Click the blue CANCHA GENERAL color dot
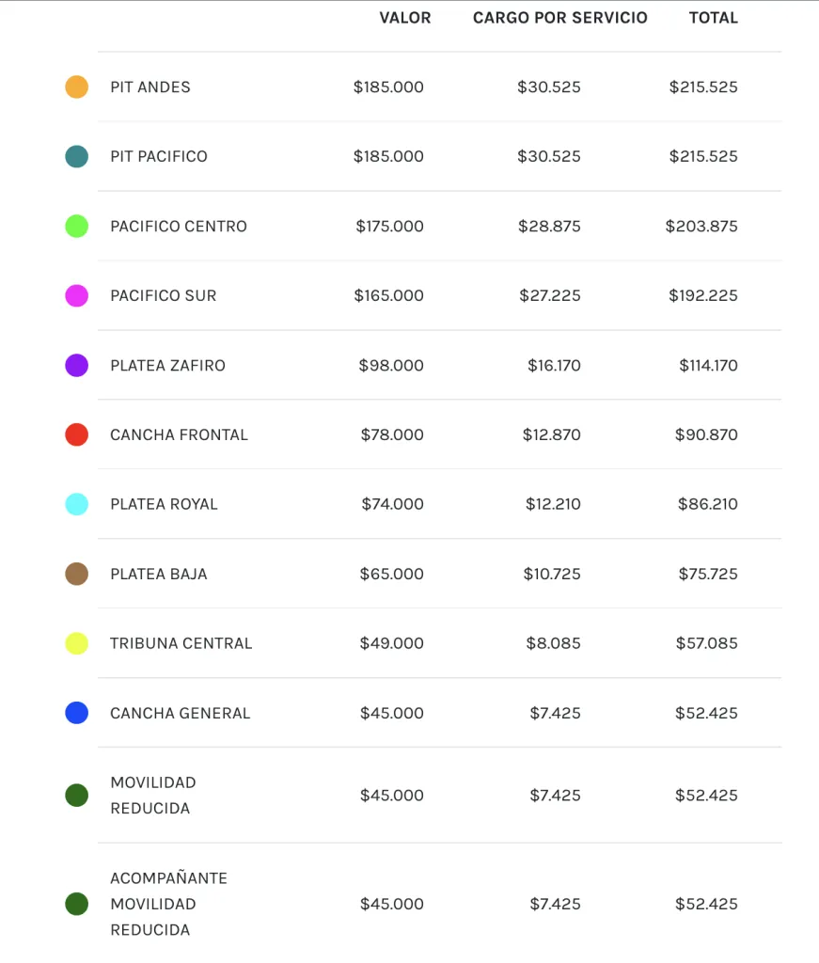 pos(77,714)
